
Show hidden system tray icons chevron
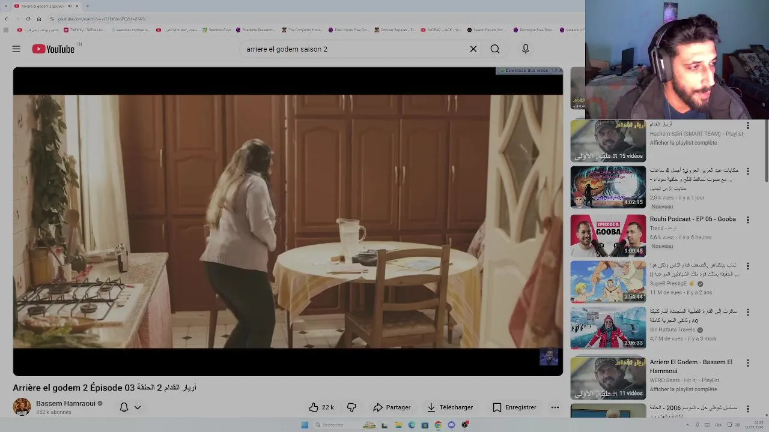(x=687, y=425)
